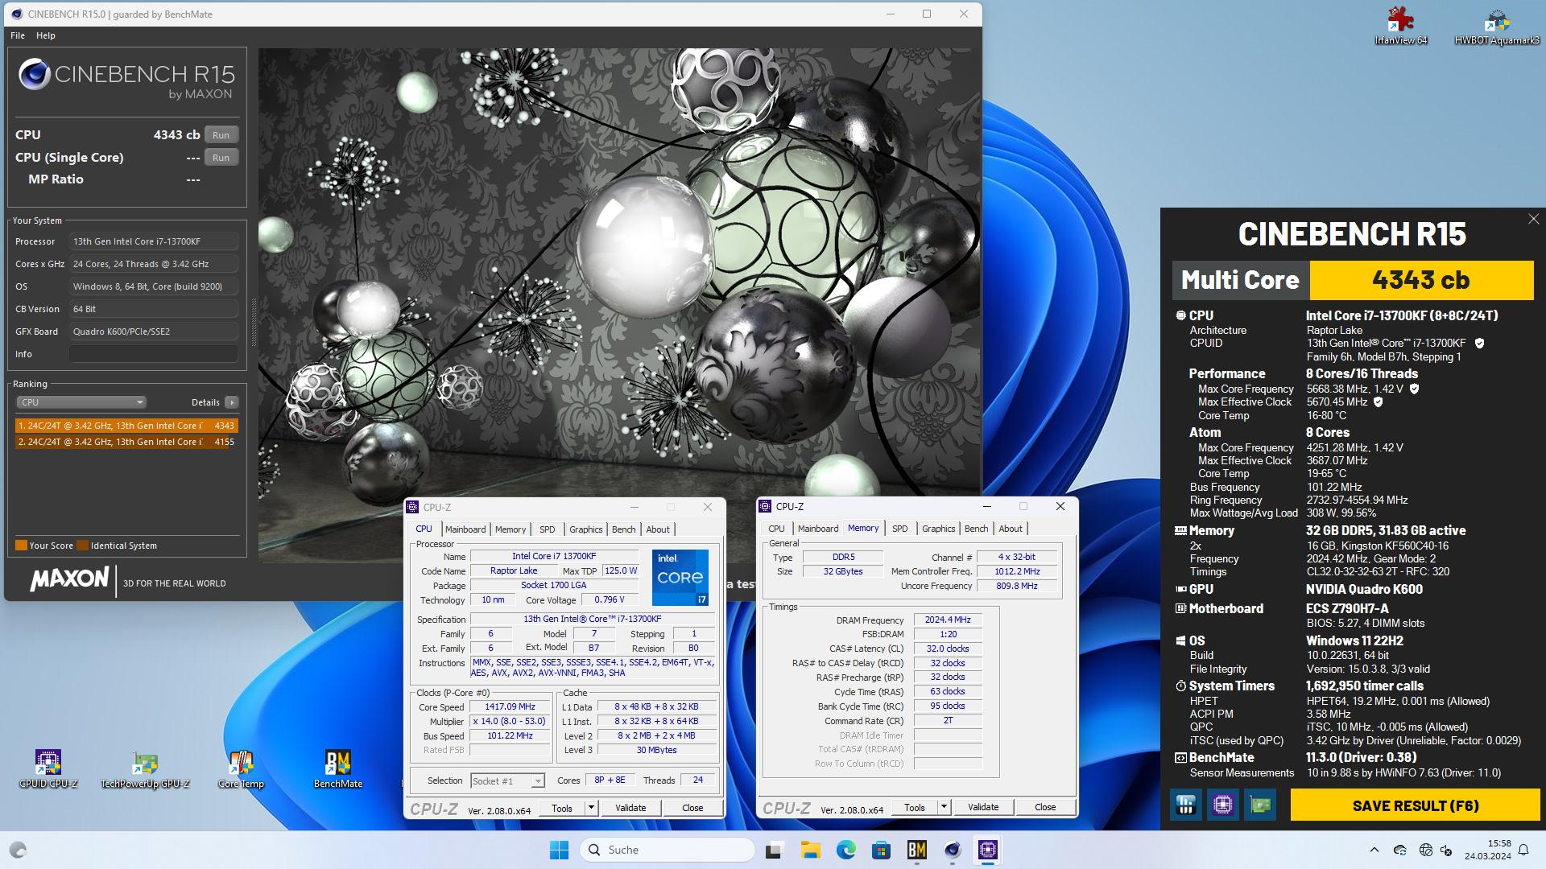Open CPU-Z icon in BenchMate panel

coord(1222,805)
